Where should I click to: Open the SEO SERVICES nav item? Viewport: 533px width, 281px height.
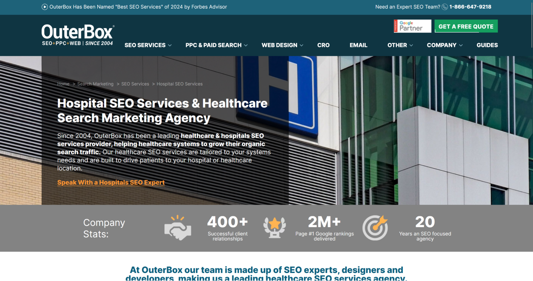(145, 45)
